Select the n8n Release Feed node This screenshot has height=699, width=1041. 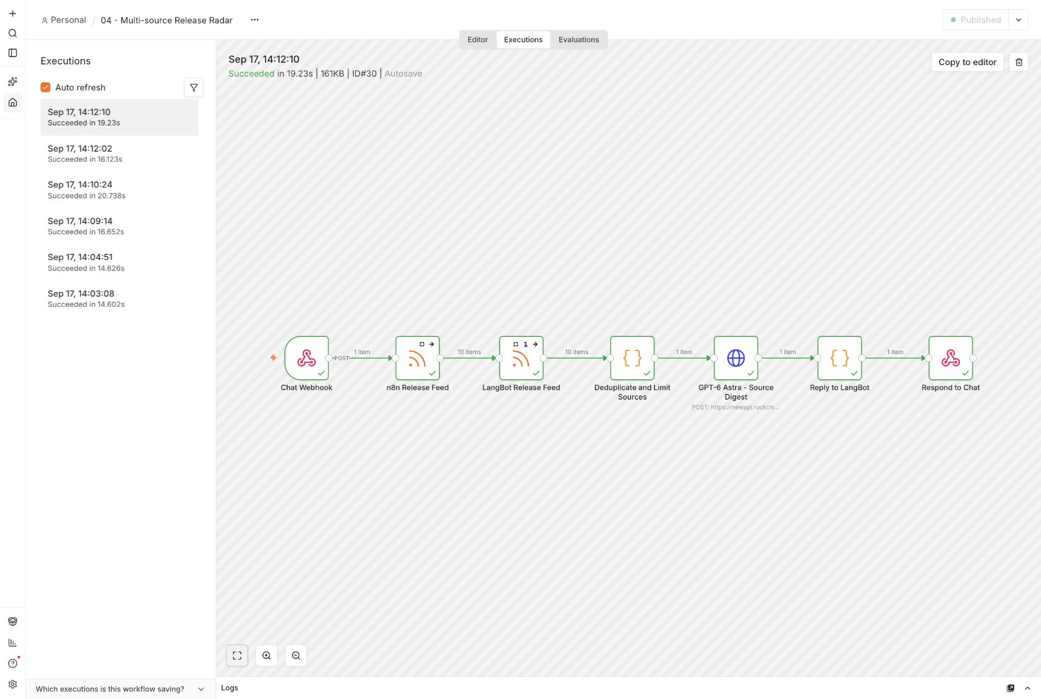coord(418,358)
